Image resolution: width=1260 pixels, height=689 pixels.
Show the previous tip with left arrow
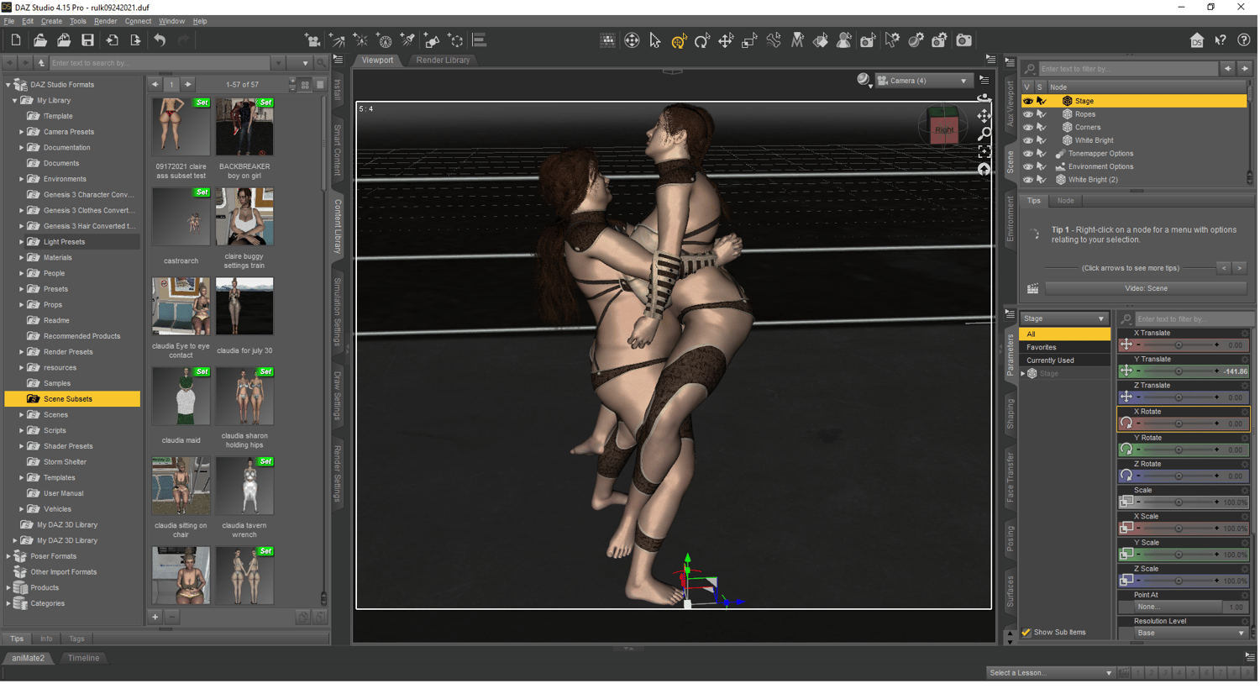1224,268
